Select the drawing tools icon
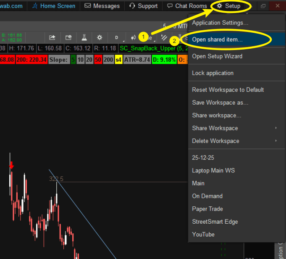This screenshot has width=286, height=259. (164, 37)
